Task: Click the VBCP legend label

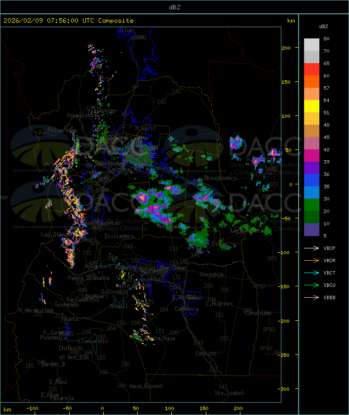Action: click(329, 248)
